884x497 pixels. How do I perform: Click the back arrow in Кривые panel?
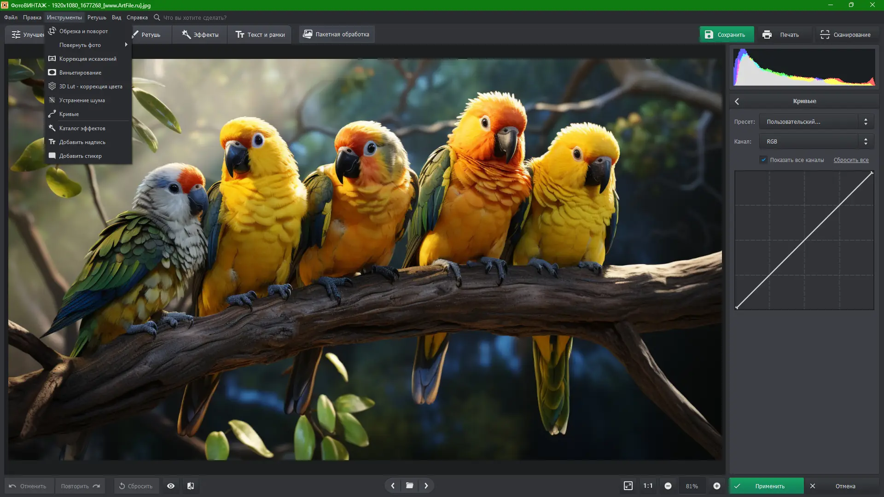pos(737,101)
